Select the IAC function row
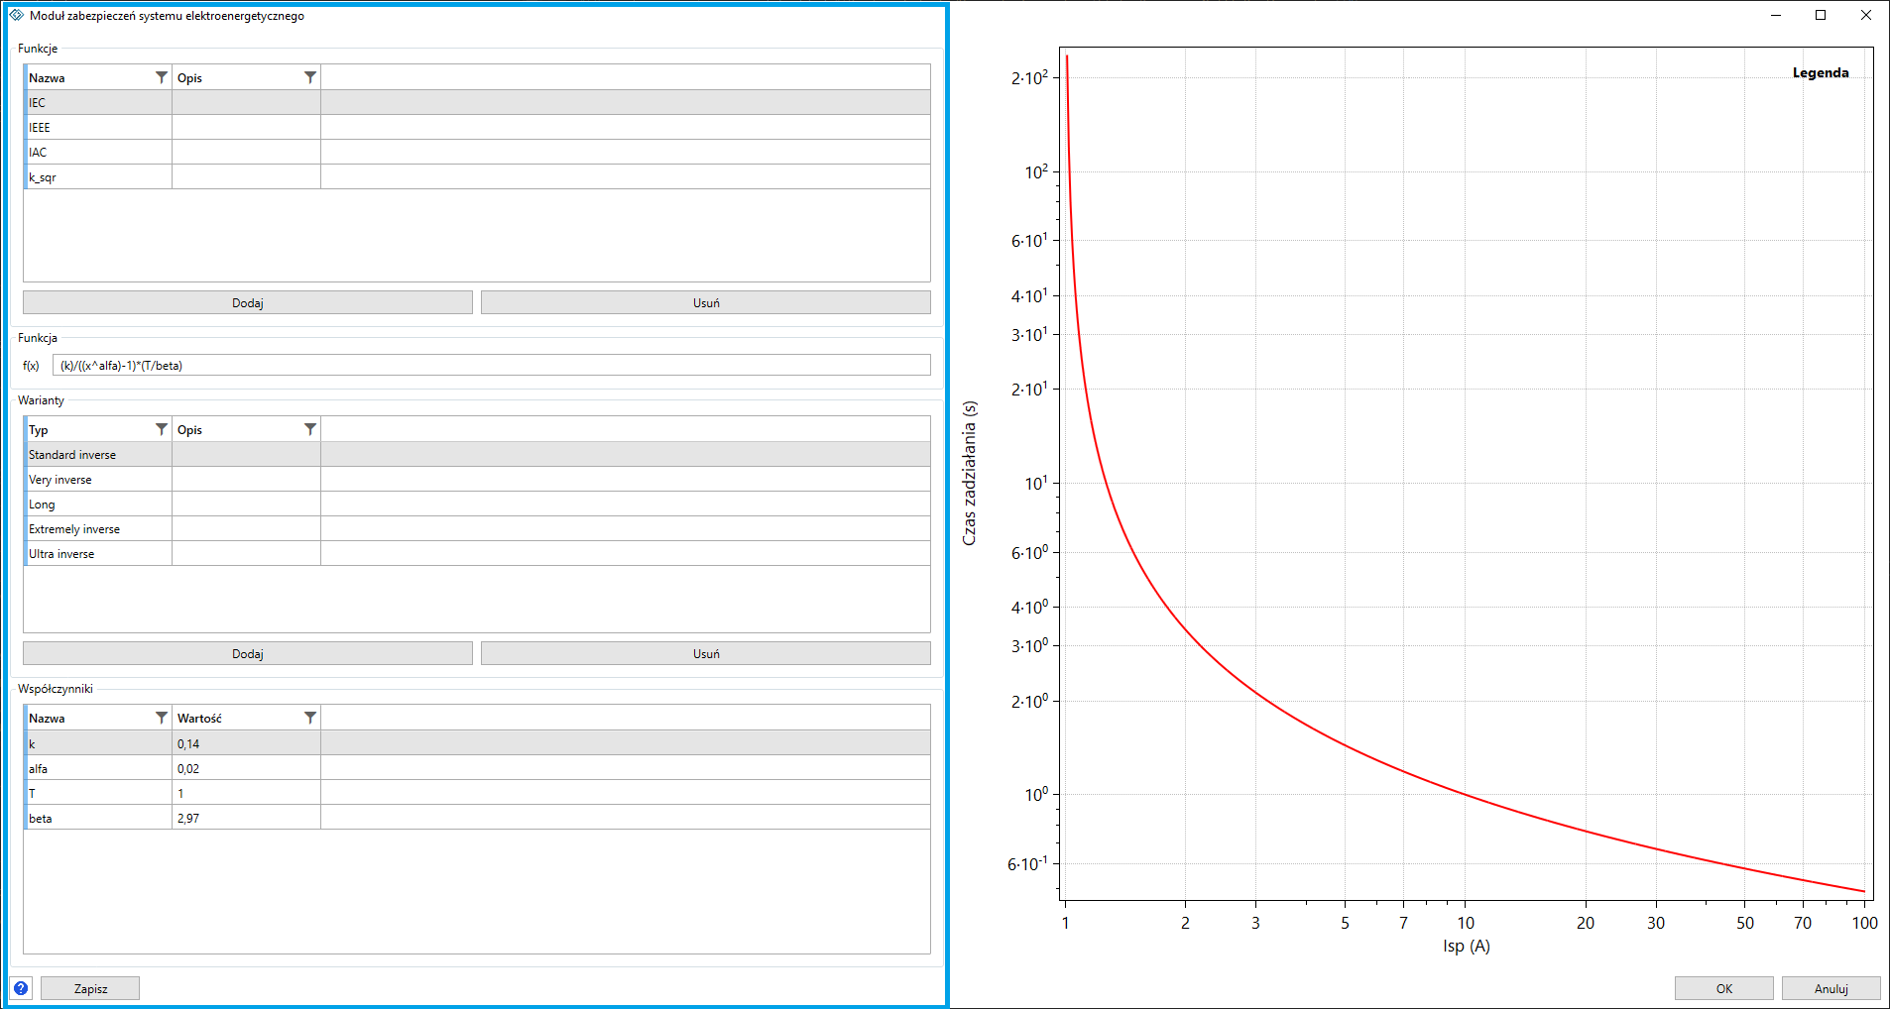 477,152
